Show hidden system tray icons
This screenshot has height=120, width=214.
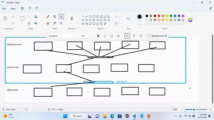point(176,116)
